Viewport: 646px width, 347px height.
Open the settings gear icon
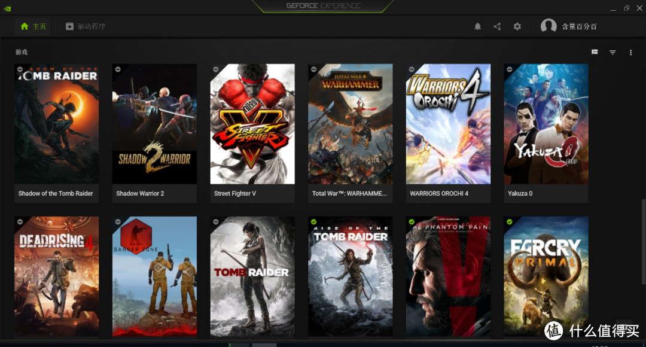tap(517, 26)
